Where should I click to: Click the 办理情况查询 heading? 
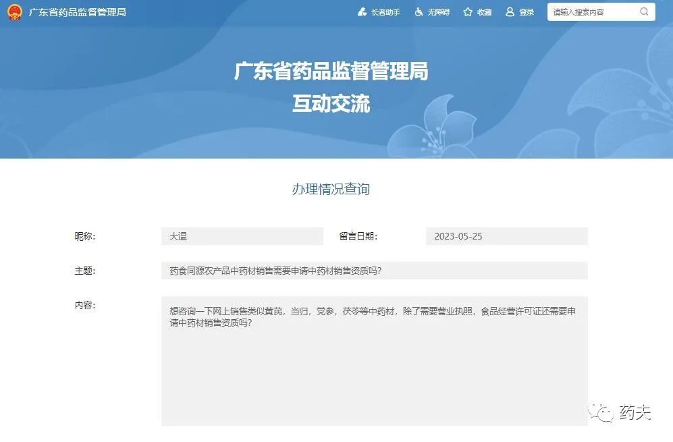[331, 189]
